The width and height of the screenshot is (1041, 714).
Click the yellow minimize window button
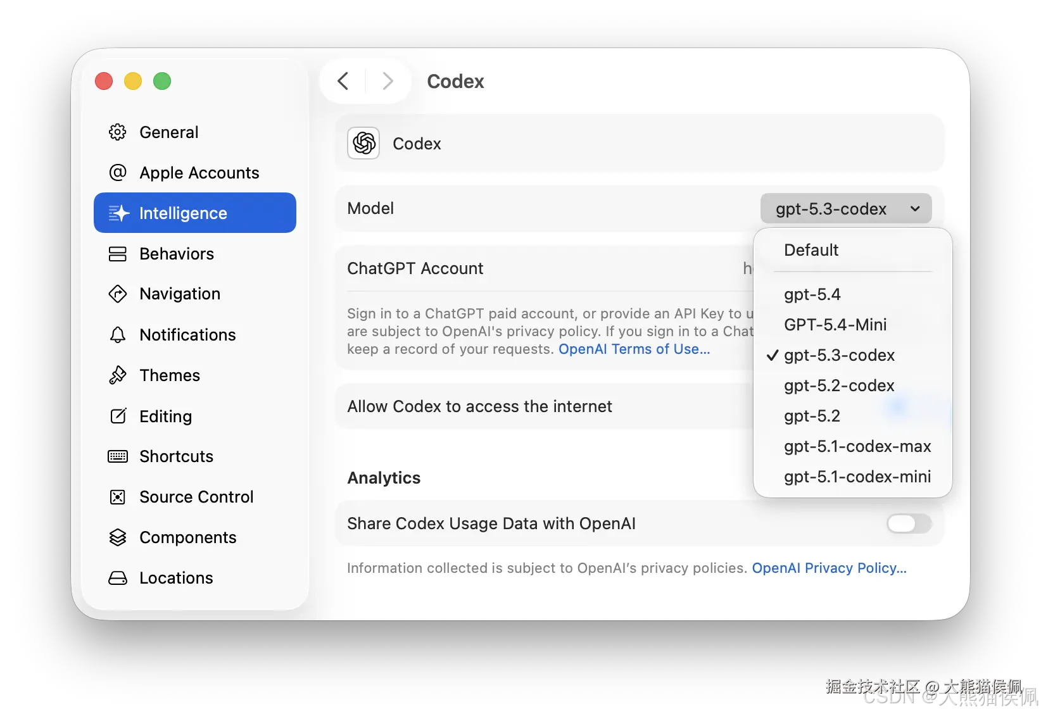133,81
